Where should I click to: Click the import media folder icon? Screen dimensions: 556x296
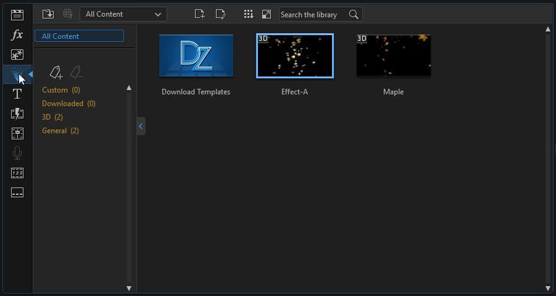coord(48,14)
